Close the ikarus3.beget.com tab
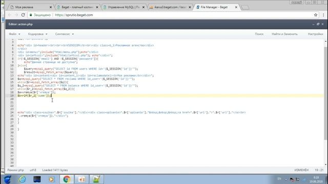 (190, 7)
